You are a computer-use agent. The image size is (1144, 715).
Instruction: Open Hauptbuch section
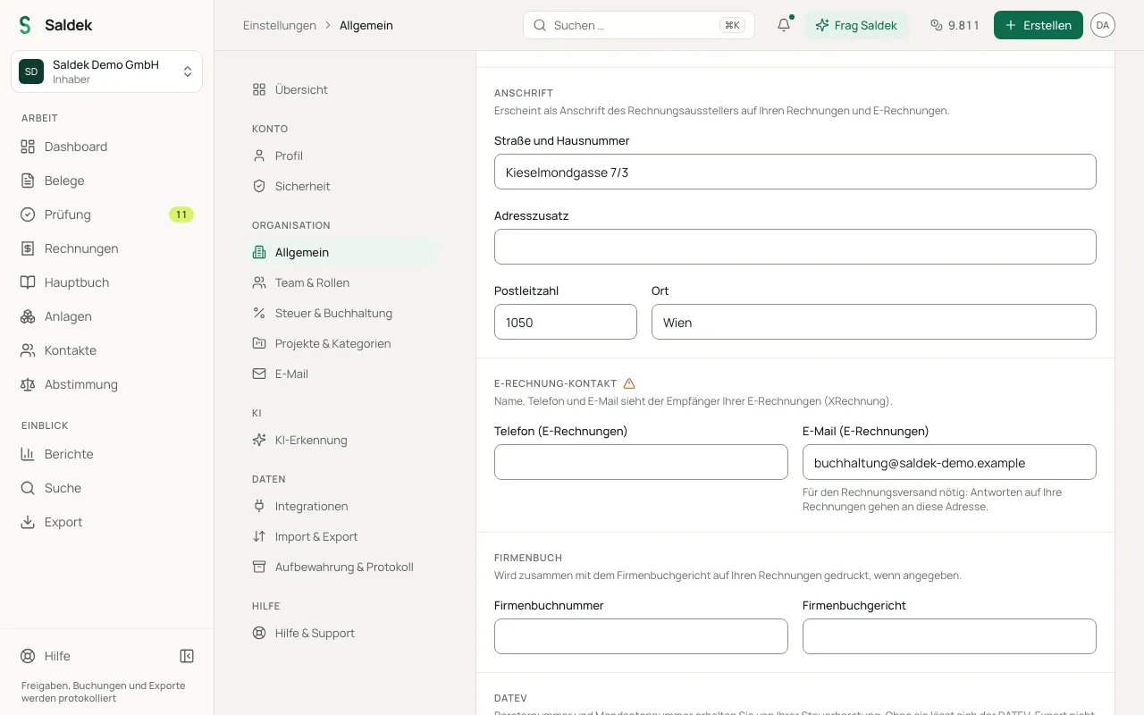[107, 282]
